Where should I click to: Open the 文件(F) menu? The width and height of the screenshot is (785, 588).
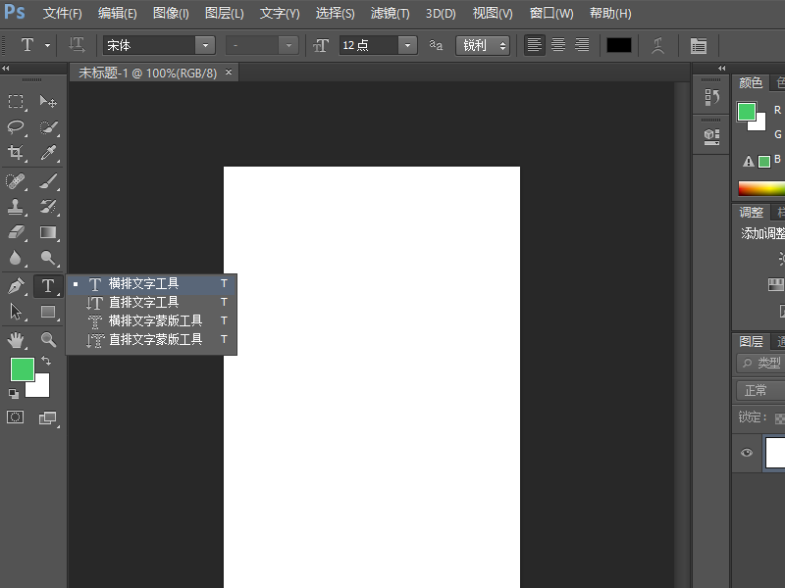click(x=62, y=14)
